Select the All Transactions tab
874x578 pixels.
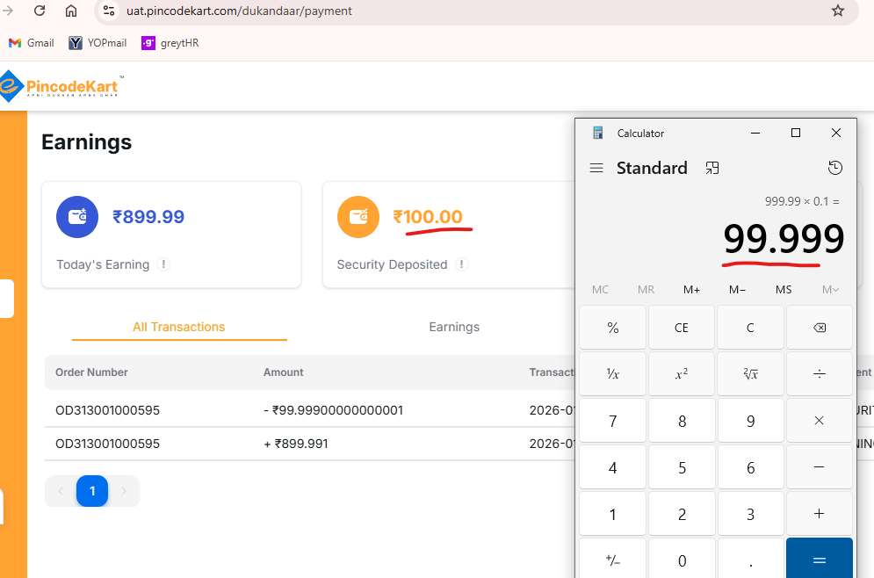[179, 327]
